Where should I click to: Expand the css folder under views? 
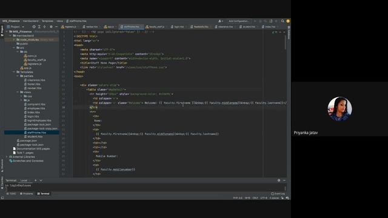pyautogui.click(x=22, y=96)
